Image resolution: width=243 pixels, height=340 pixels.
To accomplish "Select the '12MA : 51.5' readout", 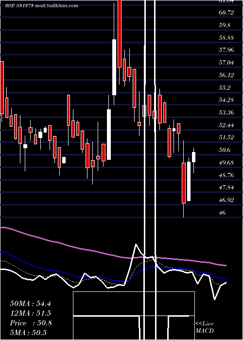I will coord(30,313).
